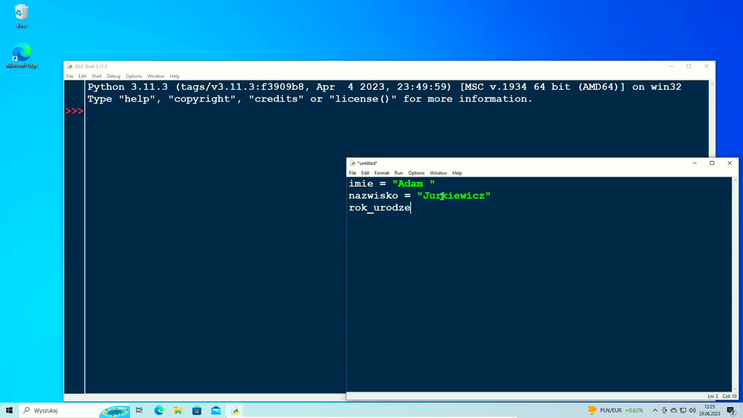The image size is (743, 418).
Task: Open the Options menu in untitled editor
Action: click(416, 173)
